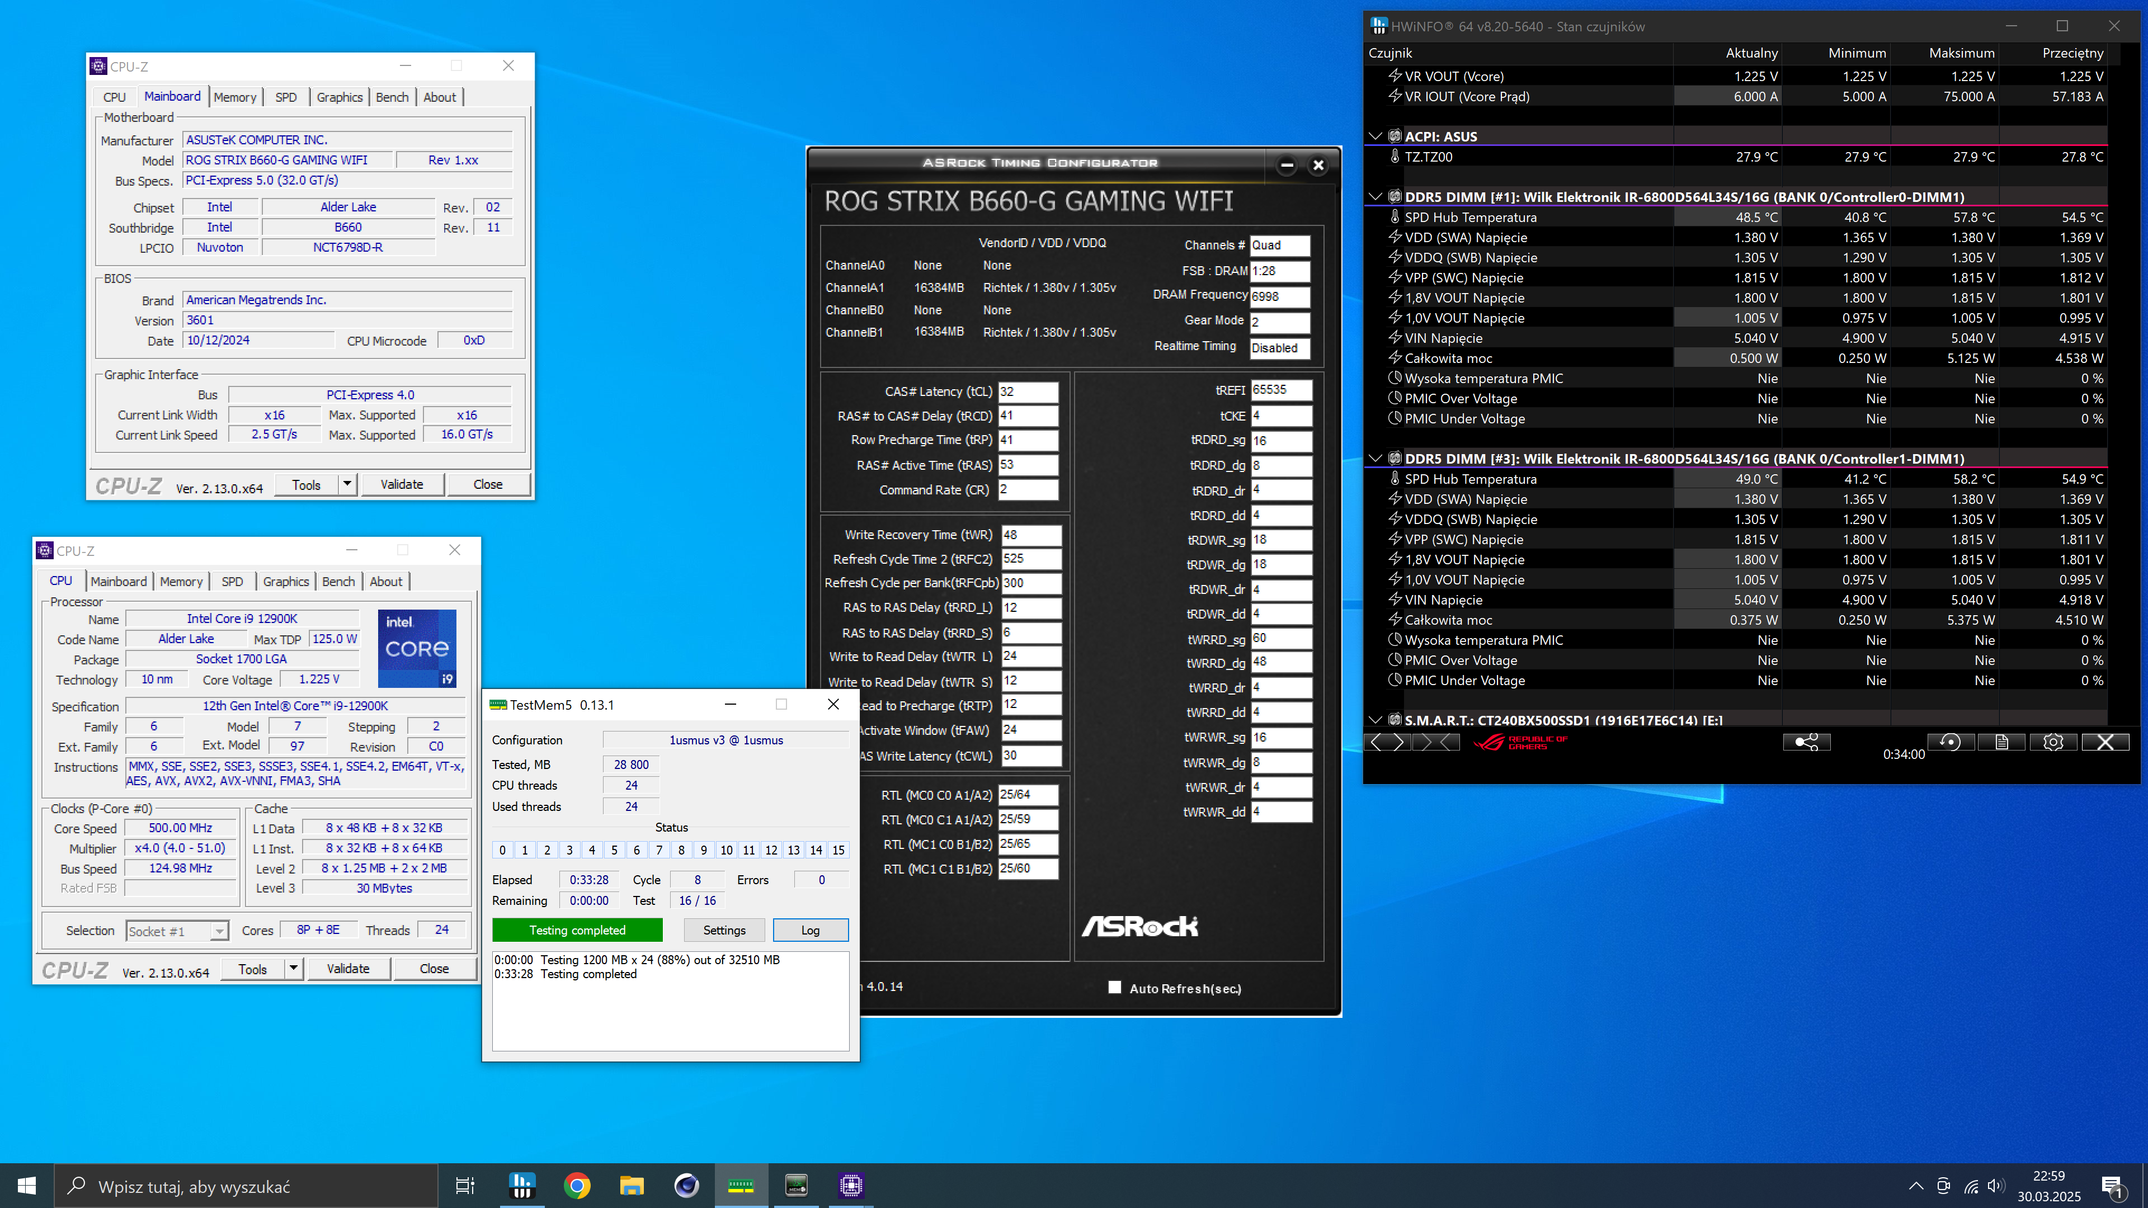Click HWiNFO logging sheet icon
The height and width of the screenshot is (1208, 2148).
pyautogui.click(x=2001, y=742)
